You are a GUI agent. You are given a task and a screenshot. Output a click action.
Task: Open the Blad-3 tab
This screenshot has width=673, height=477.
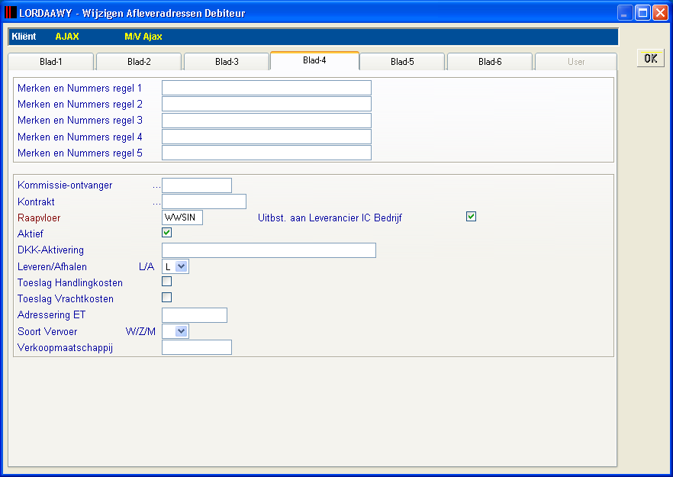(x=227, y=61)
